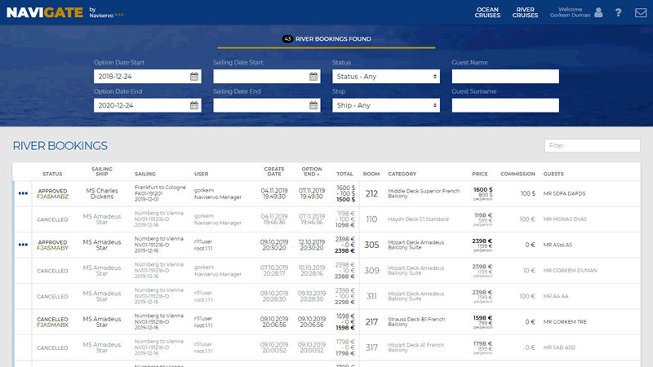Go to River Cruises menu
Screen dimensions: 653x367
point(525,13)
